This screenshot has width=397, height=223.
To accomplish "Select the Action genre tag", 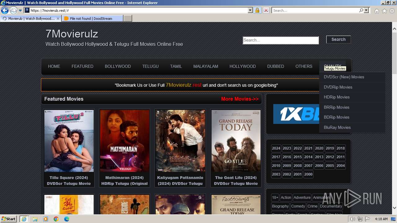I will pos(286,198).
